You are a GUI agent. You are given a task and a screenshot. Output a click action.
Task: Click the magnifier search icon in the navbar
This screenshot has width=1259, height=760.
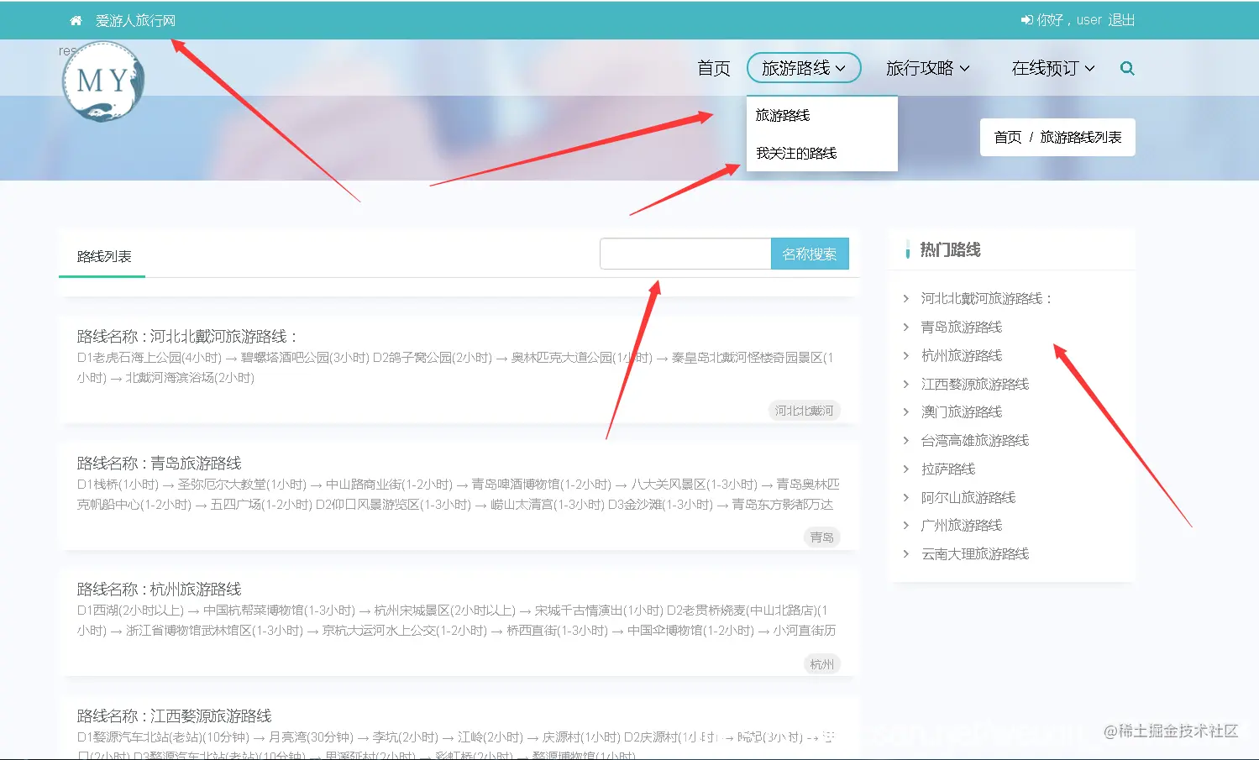[1127, 69]
